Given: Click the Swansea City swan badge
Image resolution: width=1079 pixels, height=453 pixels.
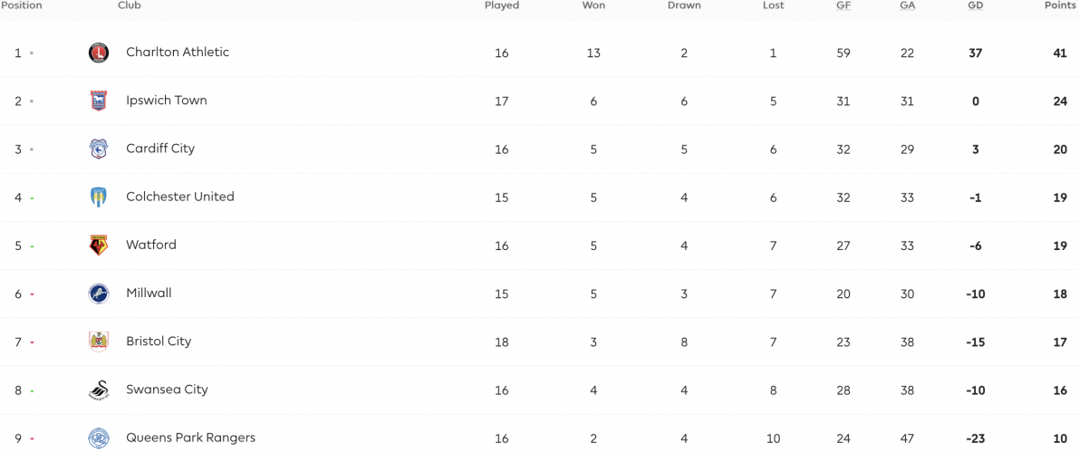Looking at the screenshot, I should point(99,390).
